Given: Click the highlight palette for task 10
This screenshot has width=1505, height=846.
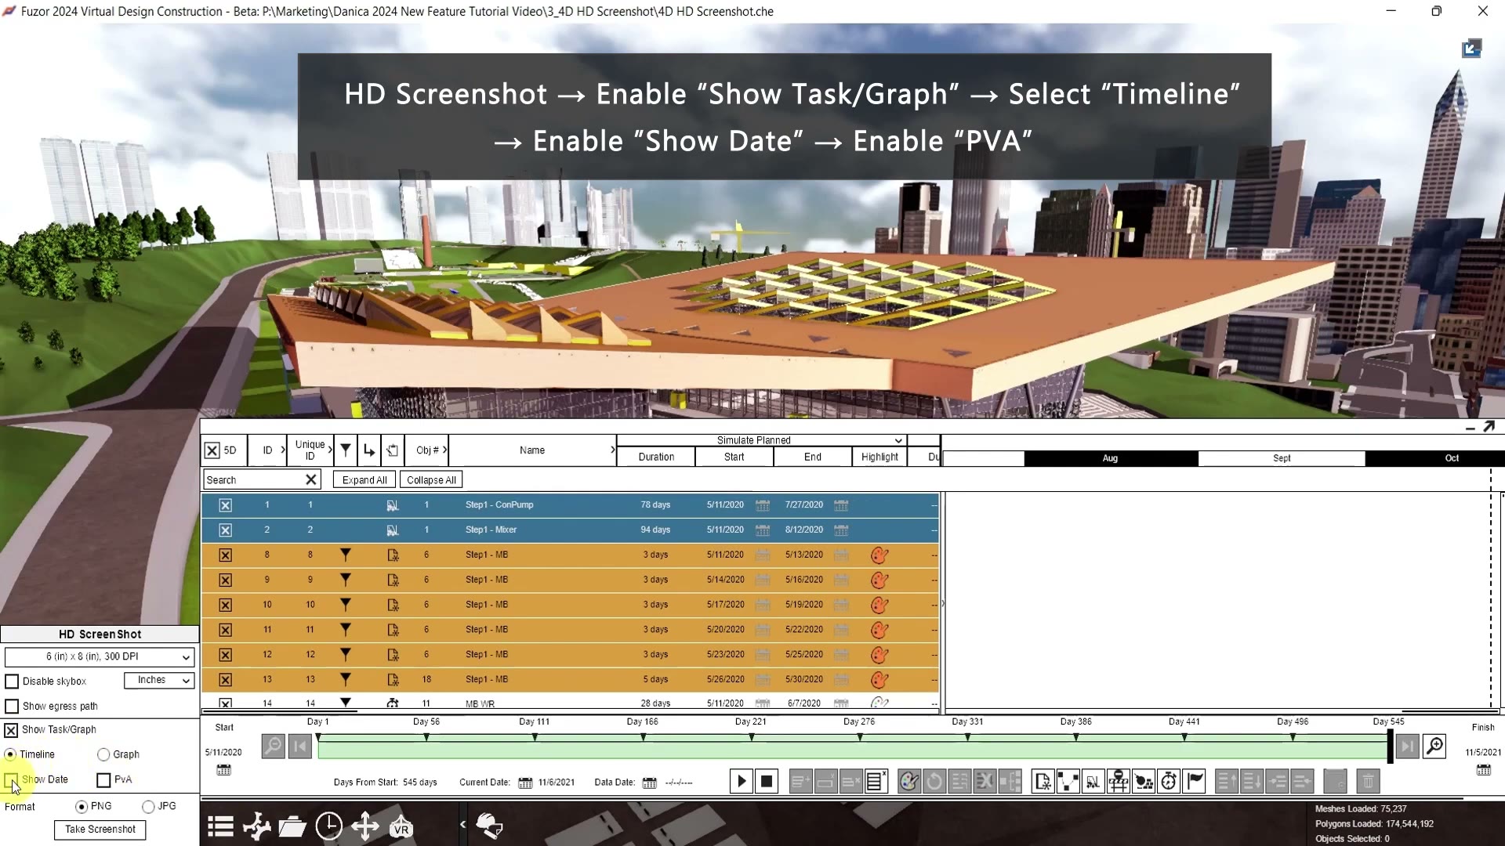Looking at the screenshot, I should 879,605.
